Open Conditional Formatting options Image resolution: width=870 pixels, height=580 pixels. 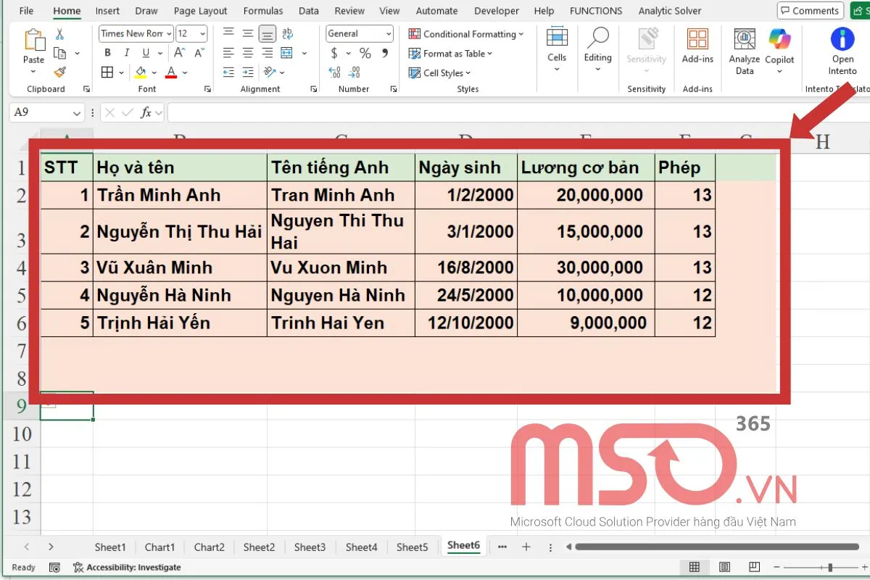[x=466, y=34]
